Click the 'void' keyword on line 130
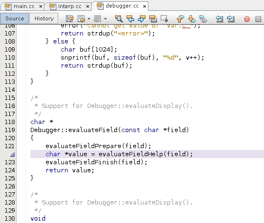This screenshot has height=223, width=264. pos(38,219)
